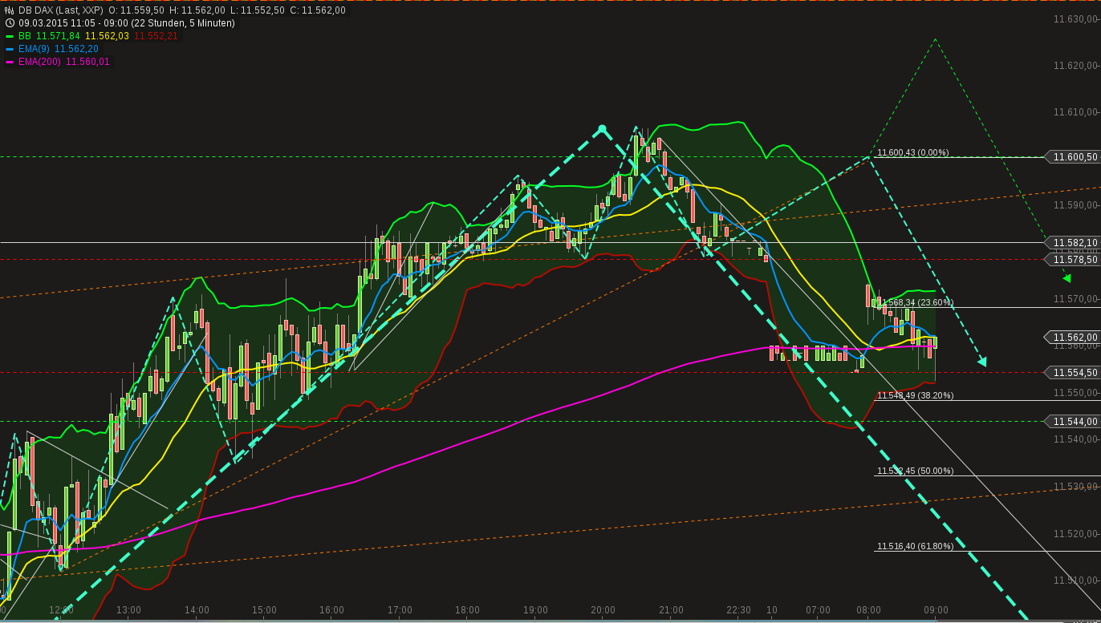Click the 11.540,00 price scale label
Image resolution: width=1101 pixels, height=623 pixels.
(1075, 439)
